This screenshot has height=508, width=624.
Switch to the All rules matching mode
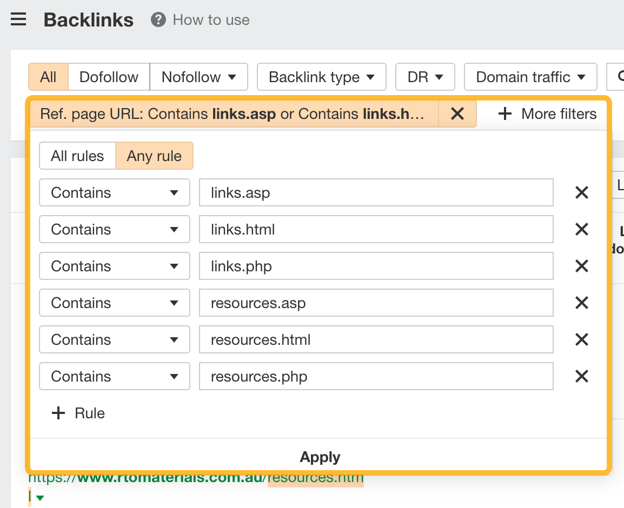pyautogui.click(x=77, y=156)
